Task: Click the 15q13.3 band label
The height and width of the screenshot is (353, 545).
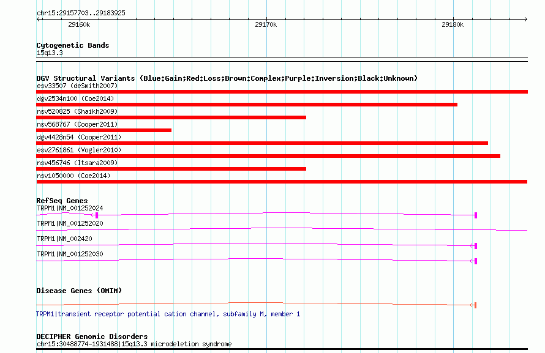Action: click(x=50, y=53)
